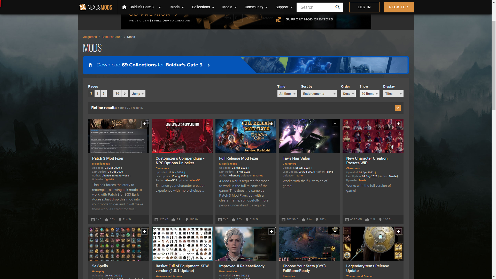Open the Jump page dropdown
This screenshot has height=279, width=496.
[138, 94]
